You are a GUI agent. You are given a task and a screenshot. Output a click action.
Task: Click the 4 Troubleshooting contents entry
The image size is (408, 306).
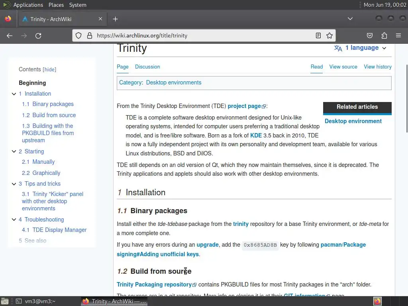click(x=41, y=220)
